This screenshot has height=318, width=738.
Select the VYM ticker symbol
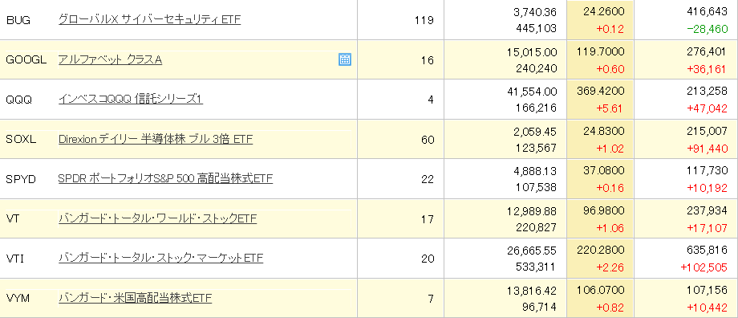click(18, 298)
